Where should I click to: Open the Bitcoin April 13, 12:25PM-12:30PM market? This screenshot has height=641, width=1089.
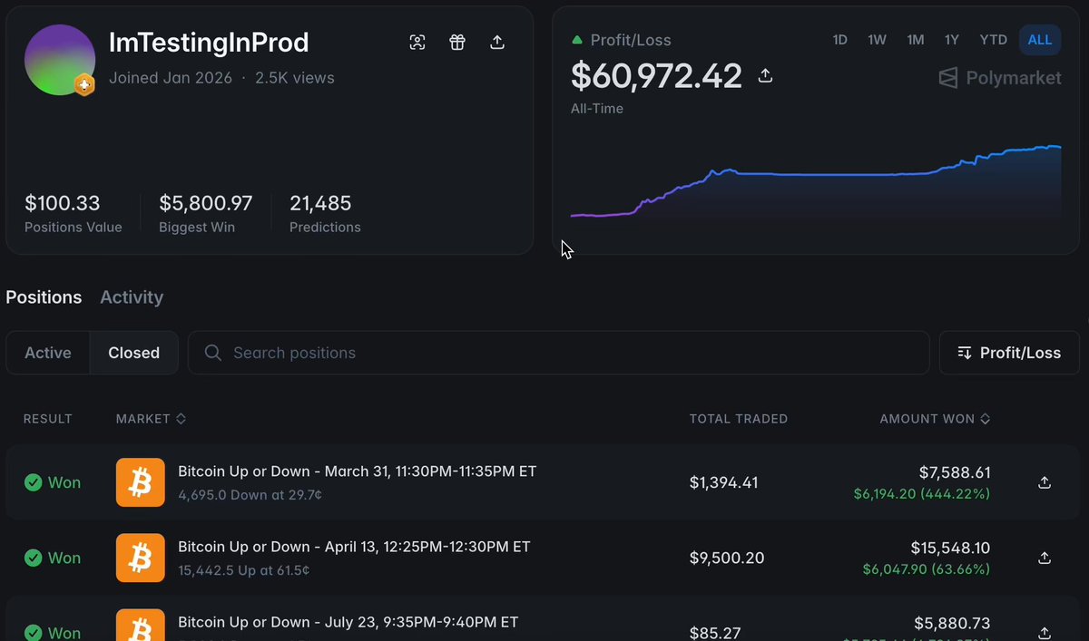tap(354, 547)
